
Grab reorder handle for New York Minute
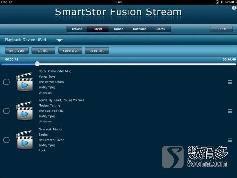pyautogui.click(x=230, y=140)
